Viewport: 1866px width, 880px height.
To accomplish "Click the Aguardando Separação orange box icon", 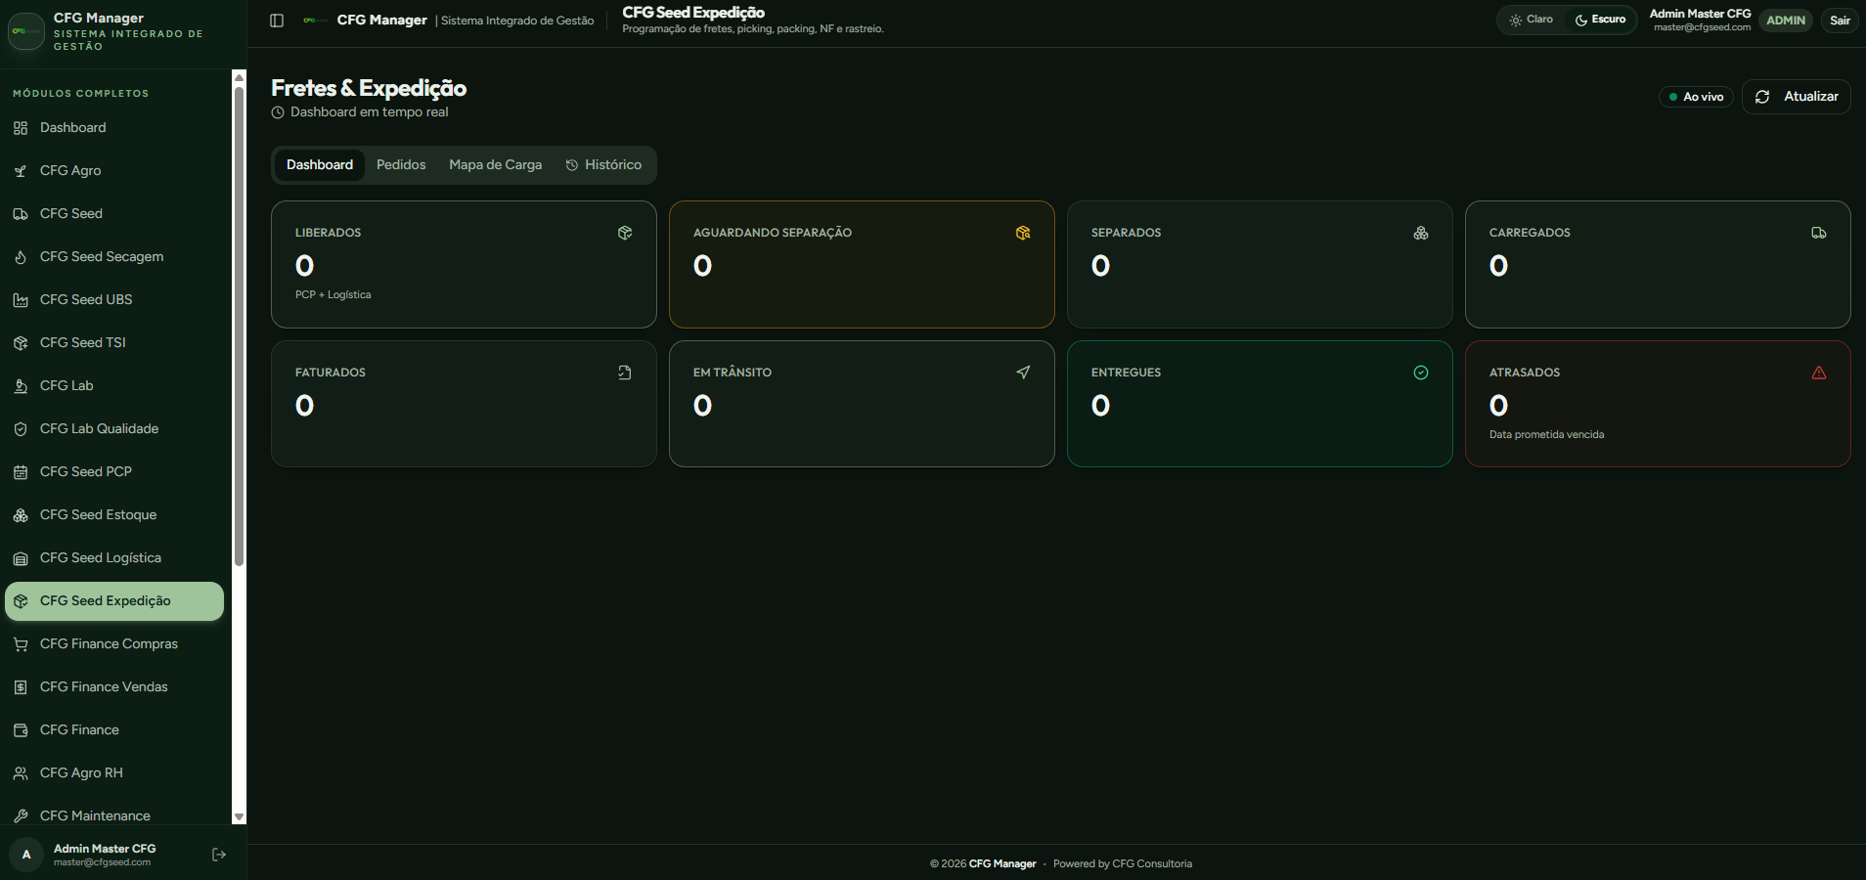I will tap(1023, 233).
